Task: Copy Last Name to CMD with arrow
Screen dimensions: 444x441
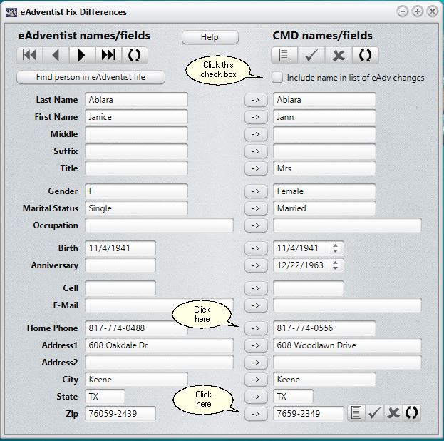Action: [x=256, y=100]
